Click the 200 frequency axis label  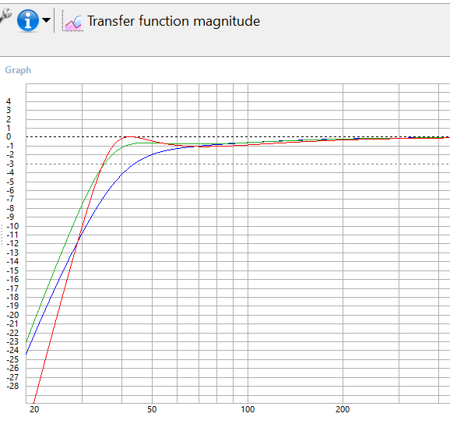[343, 409]
